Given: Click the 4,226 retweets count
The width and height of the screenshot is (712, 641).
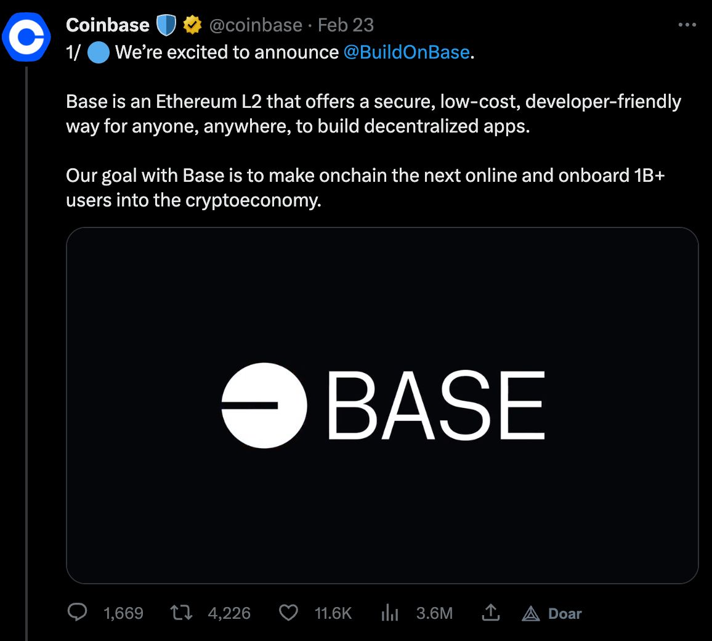Looking at the screenshot, I should [229, 613].
